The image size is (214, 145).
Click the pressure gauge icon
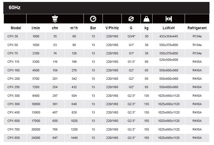pyautogui.click(x=93, y=19)
